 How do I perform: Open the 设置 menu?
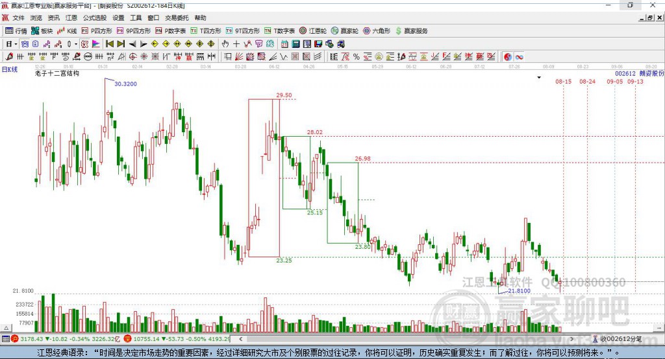coord(118,17)
